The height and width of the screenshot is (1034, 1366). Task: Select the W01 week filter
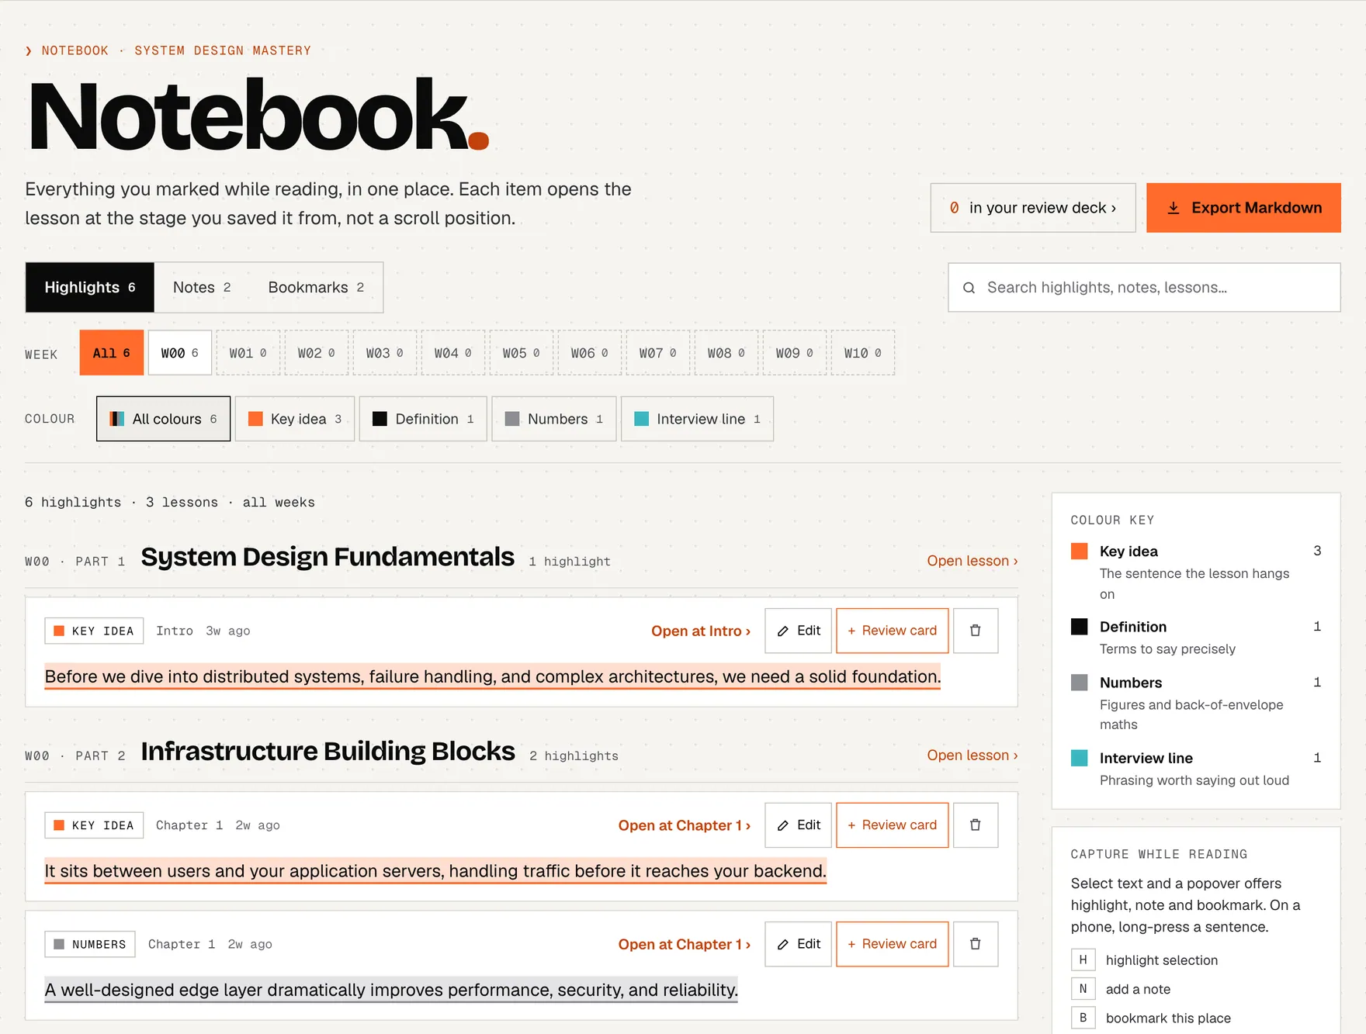[x=248, y=353]
